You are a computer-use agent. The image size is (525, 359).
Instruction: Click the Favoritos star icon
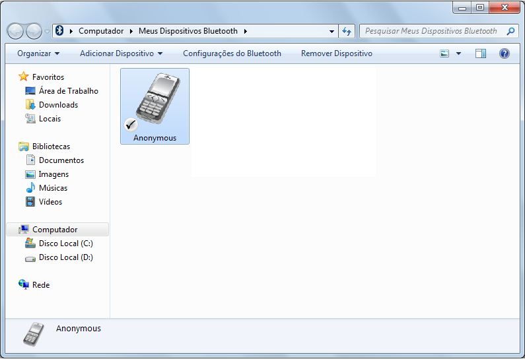23,77
